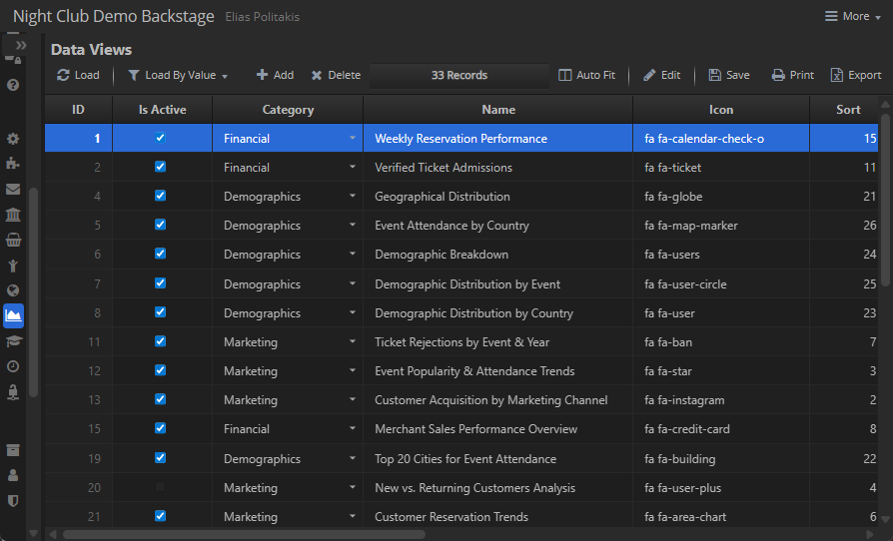Open Category dropdown for Demographic Breakdown row
Viewport: 893px width, 541px height.
(x=352, y=255)
